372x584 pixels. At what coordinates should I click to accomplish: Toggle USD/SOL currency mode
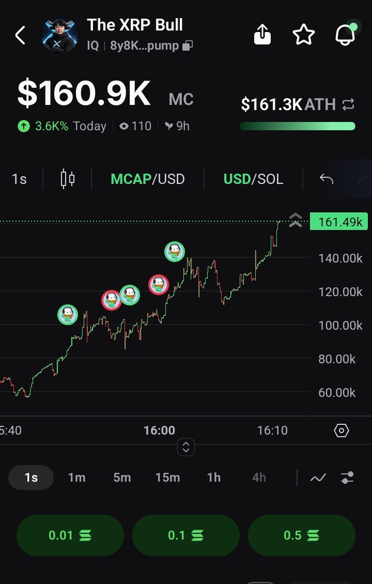[x=253, y=179]
